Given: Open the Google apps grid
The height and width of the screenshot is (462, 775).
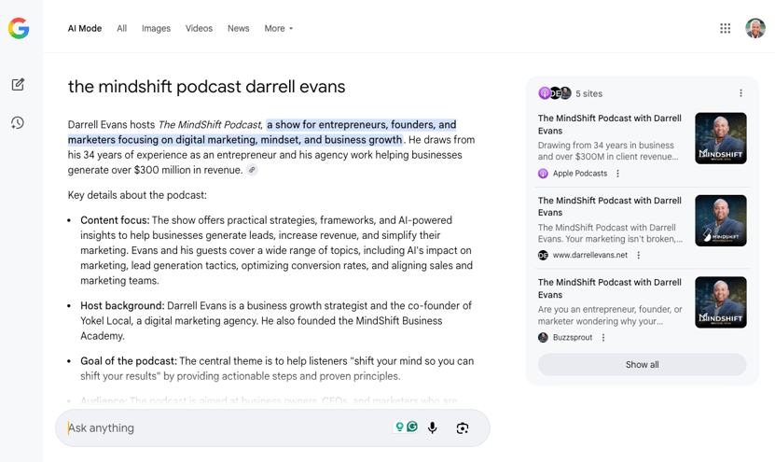Looking at the screenshot, I should (x=725, y=28).
